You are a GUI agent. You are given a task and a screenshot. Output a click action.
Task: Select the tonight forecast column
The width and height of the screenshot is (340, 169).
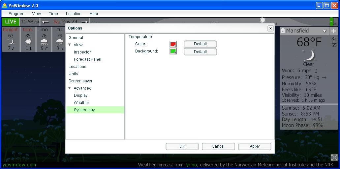tap(11, 39)
